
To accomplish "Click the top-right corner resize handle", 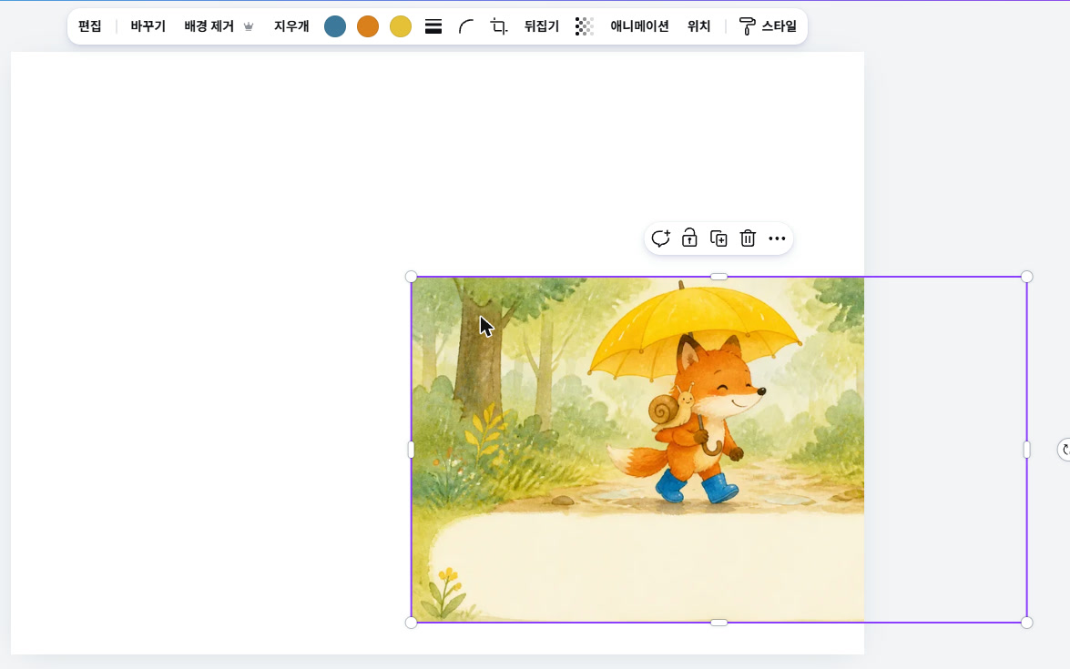I will point(1027,276).
